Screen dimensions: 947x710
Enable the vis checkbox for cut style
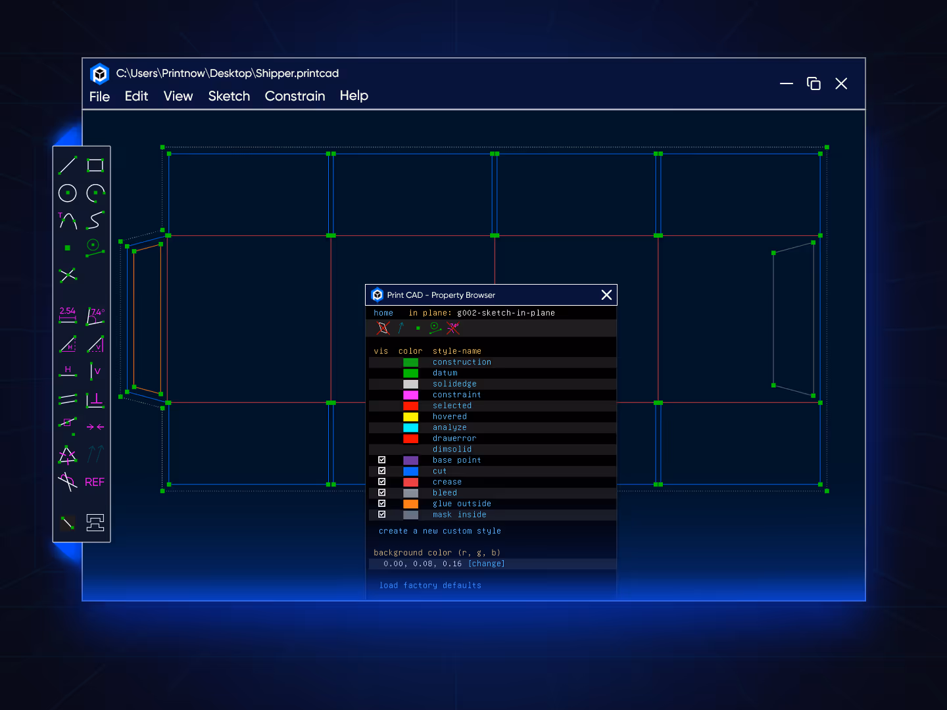click(382, 471)
